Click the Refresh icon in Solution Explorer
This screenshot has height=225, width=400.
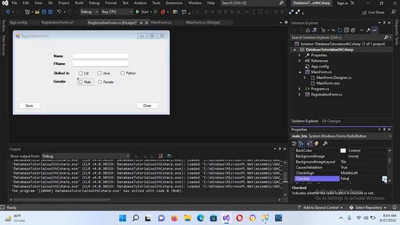coord(339,31)
